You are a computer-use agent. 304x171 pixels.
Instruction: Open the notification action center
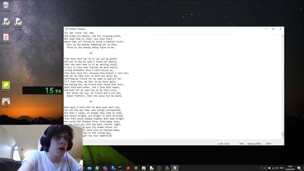click(x=299, y=168)
